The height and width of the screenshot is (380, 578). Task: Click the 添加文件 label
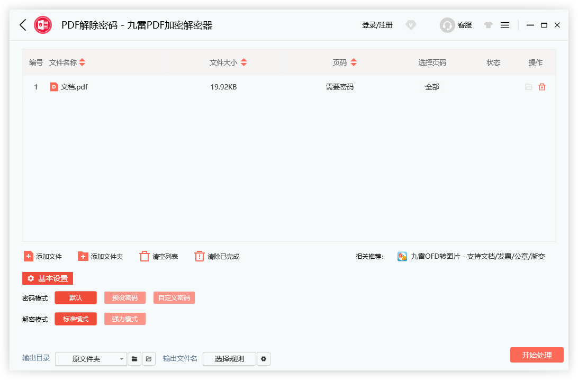[49, 257]
